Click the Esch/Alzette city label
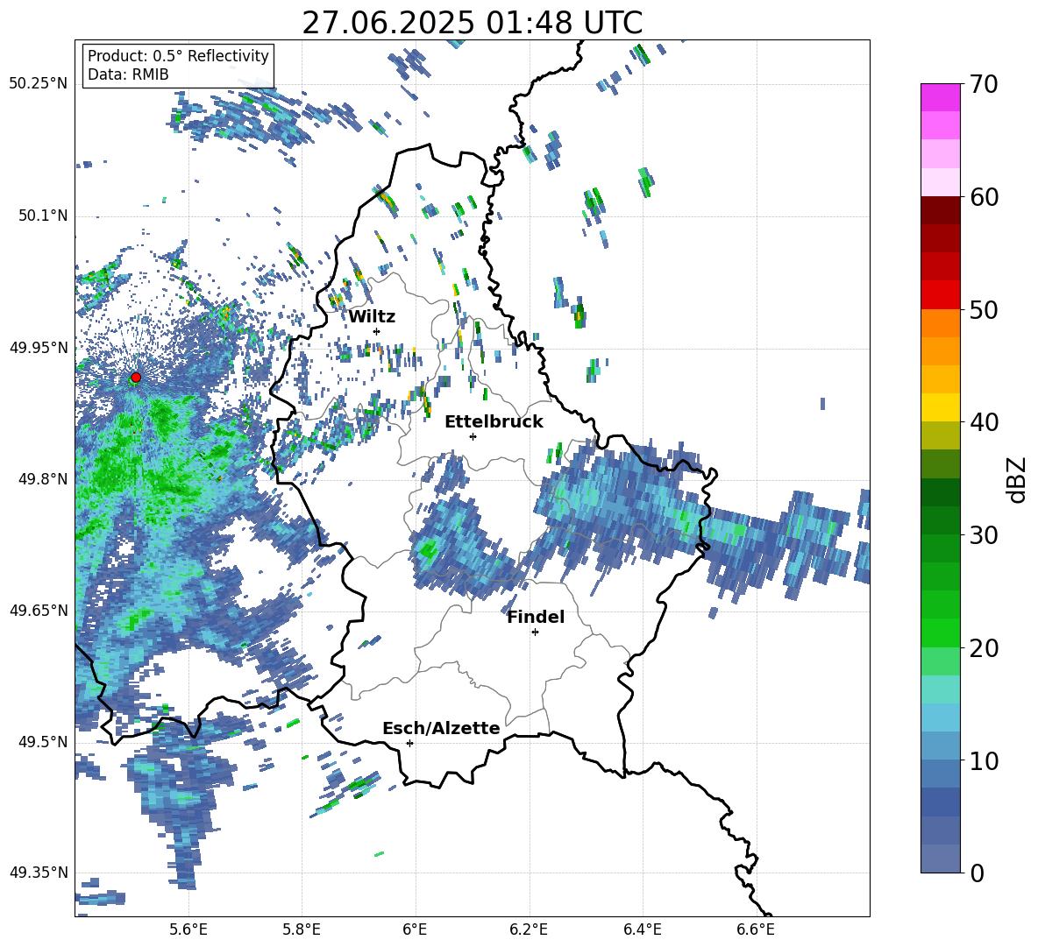 (x=442, y=729)
